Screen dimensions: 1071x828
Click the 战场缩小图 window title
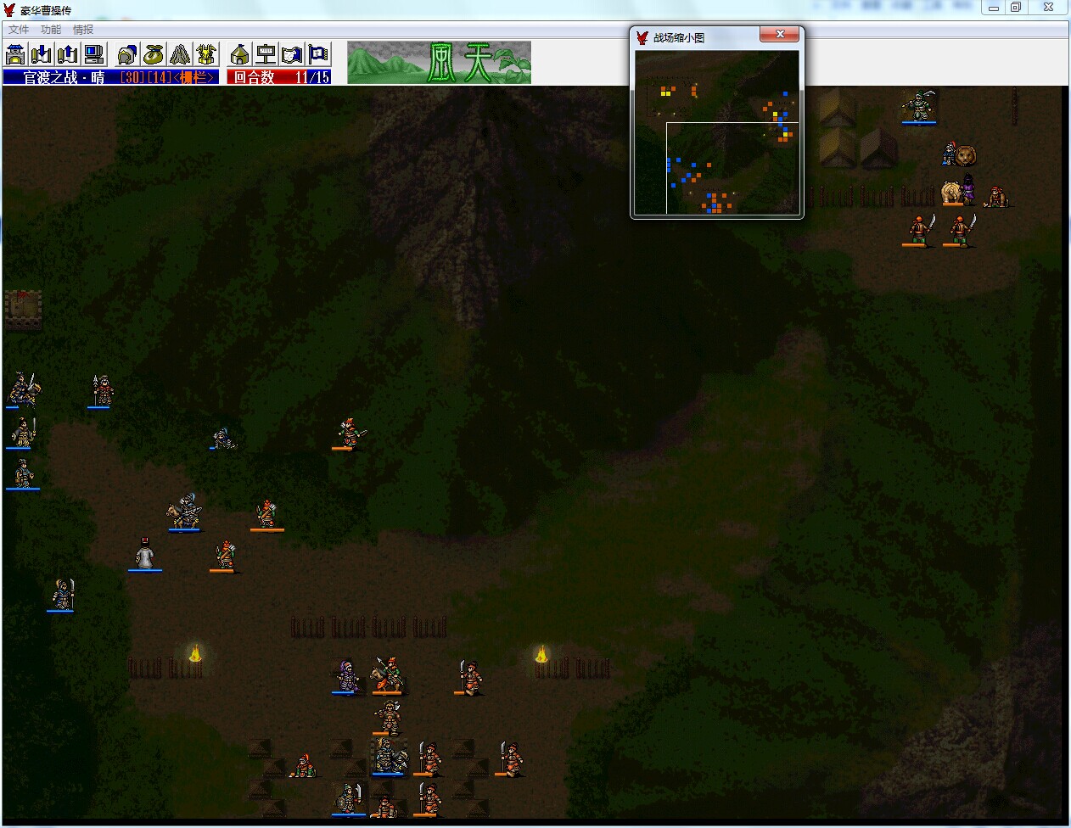(x=679, y=37)
